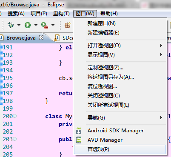Open 首选项(P) preferences entry

coord(120,149)
